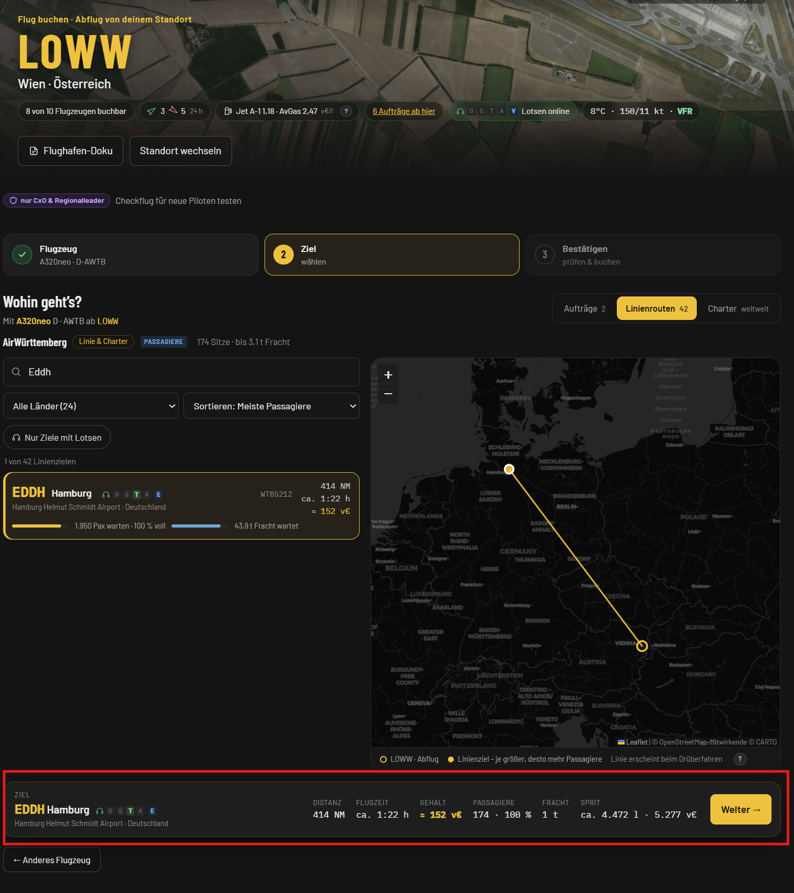Click the green plane icon beside 3
The image size is (794, 893).
pyautogui.click(x=151, y=111)
